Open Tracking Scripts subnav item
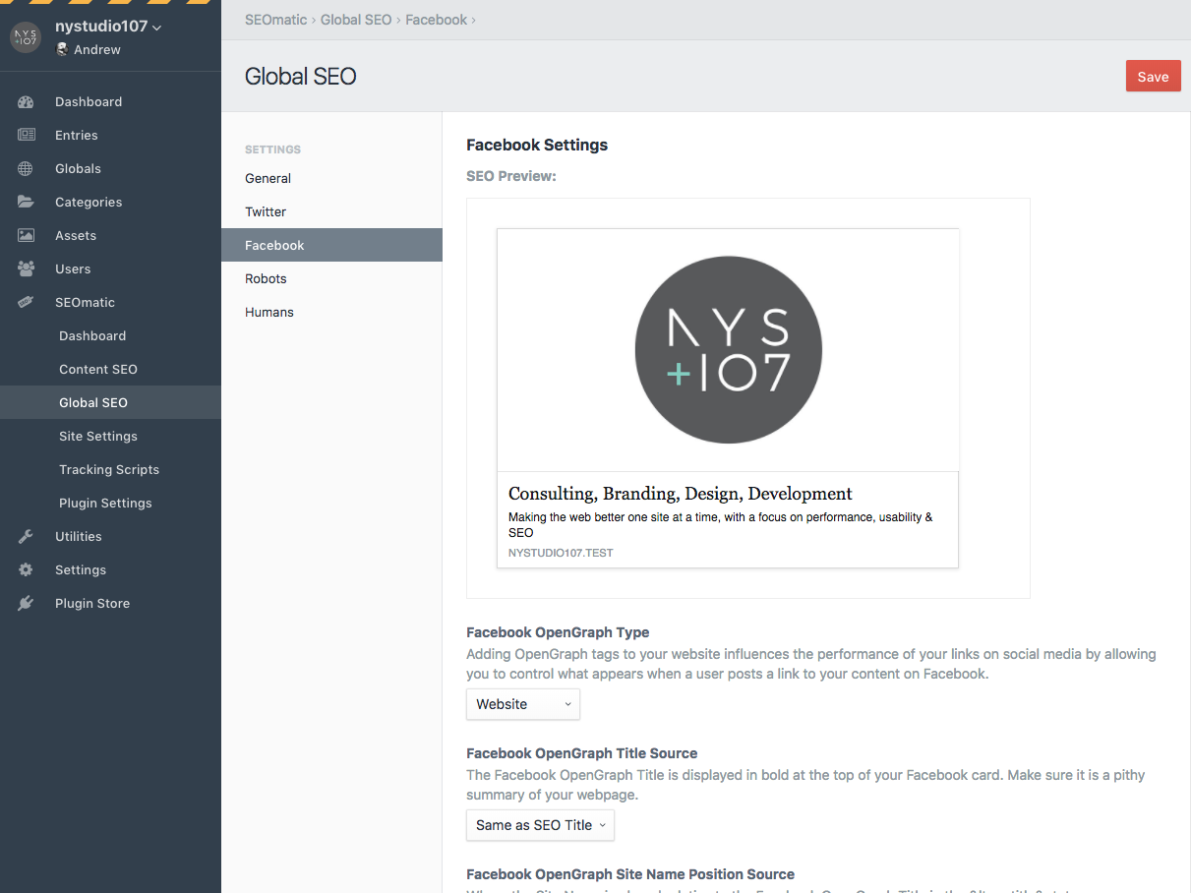This screenshot has height=893, width=1191. pyautogui.click(x=110, y=469)
